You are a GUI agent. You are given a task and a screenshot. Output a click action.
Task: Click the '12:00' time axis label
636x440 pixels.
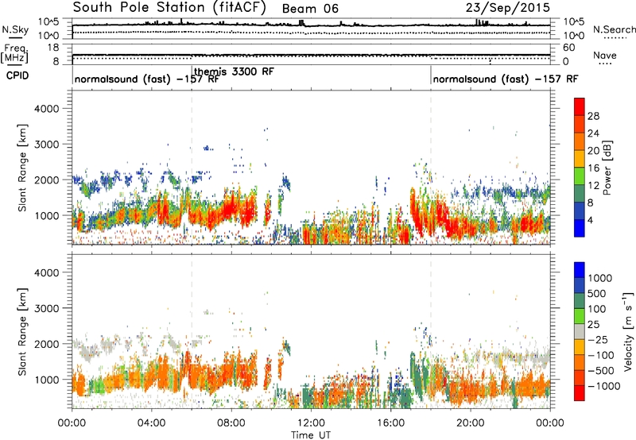(x=311, y=423)
